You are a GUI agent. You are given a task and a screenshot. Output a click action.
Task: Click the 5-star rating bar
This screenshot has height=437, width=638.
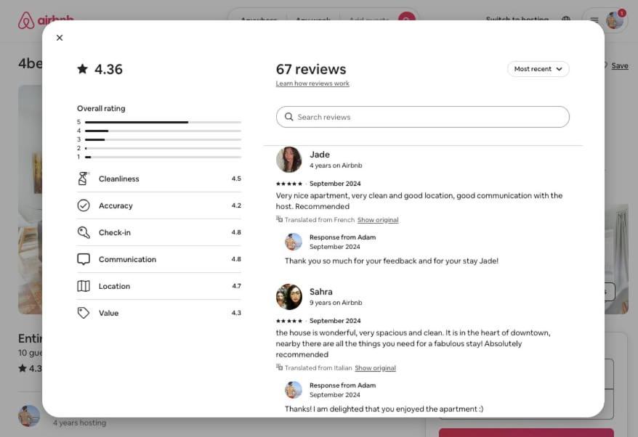(x=163, y=122)
